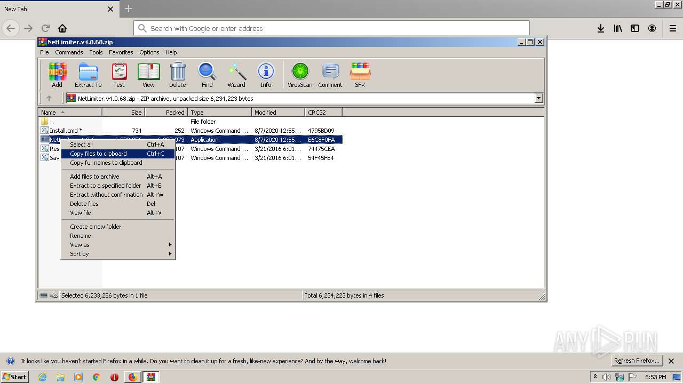Click the View toolbar icon

click(x=148, y=75)
